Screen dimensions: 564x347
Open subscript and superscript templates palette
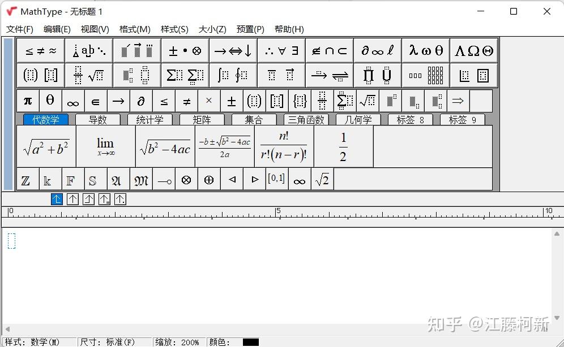click(137, 75)
